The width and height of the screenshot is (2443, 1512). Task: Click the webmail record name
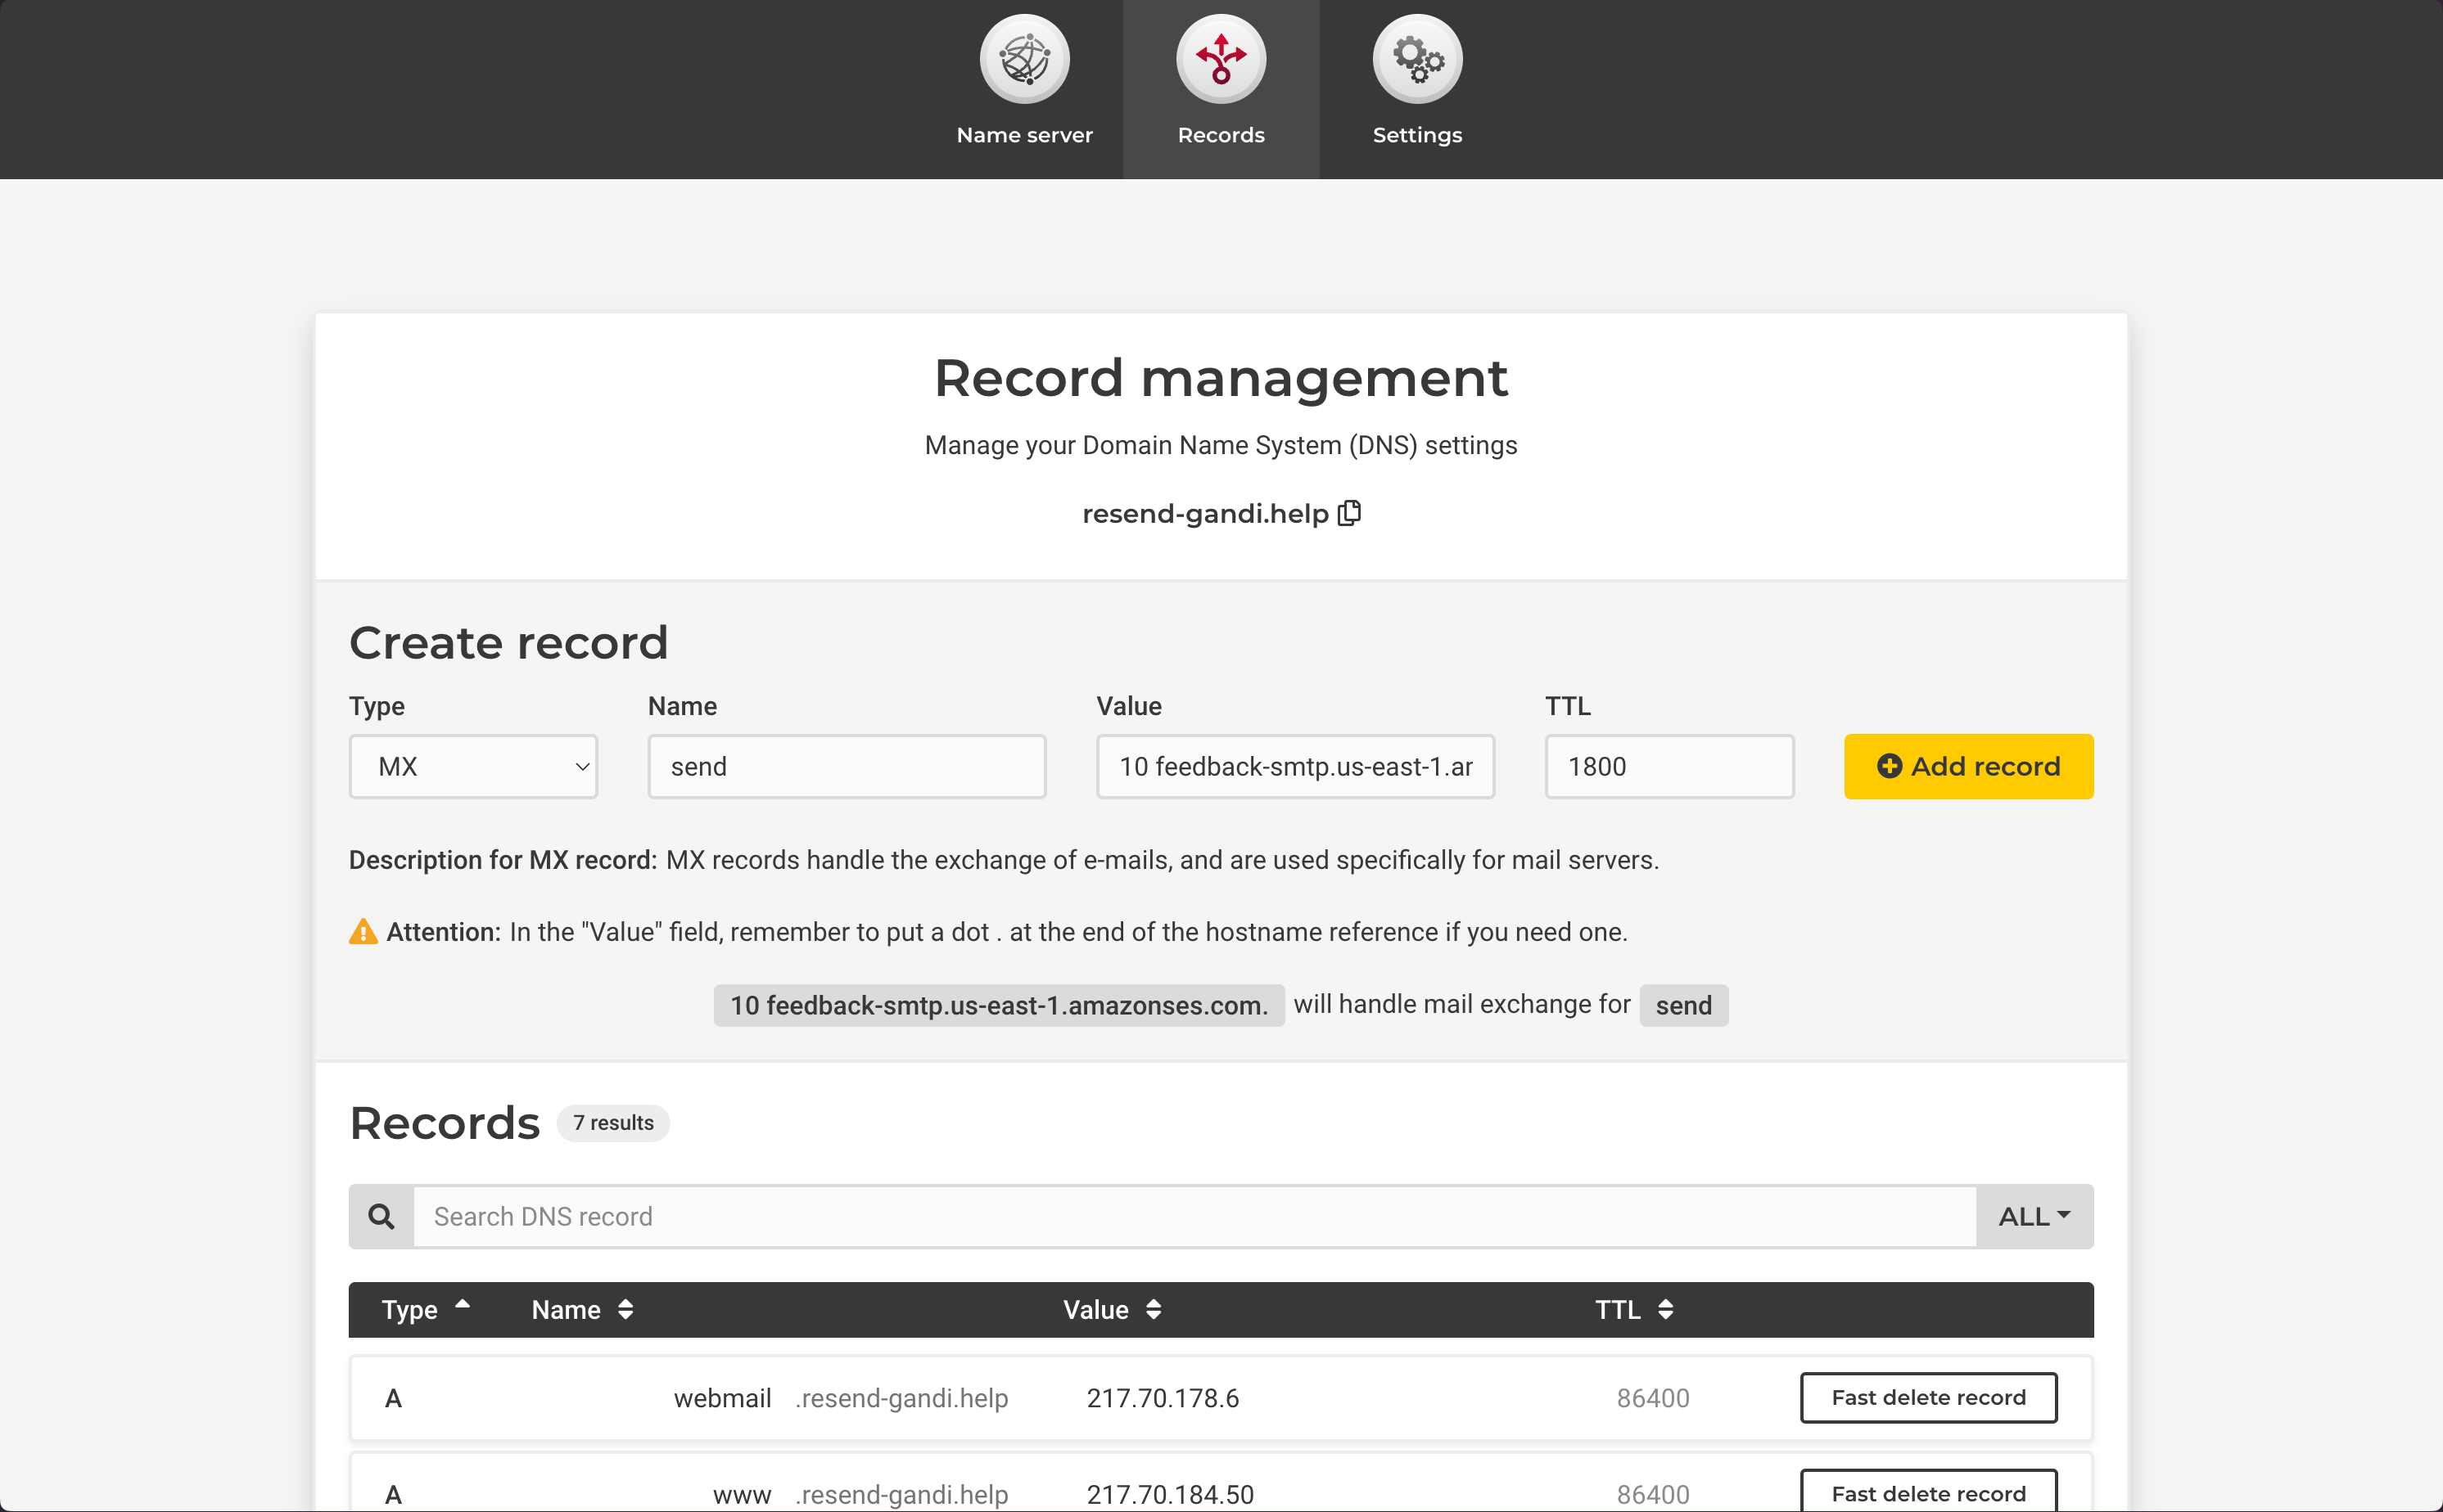point(722,1398)
